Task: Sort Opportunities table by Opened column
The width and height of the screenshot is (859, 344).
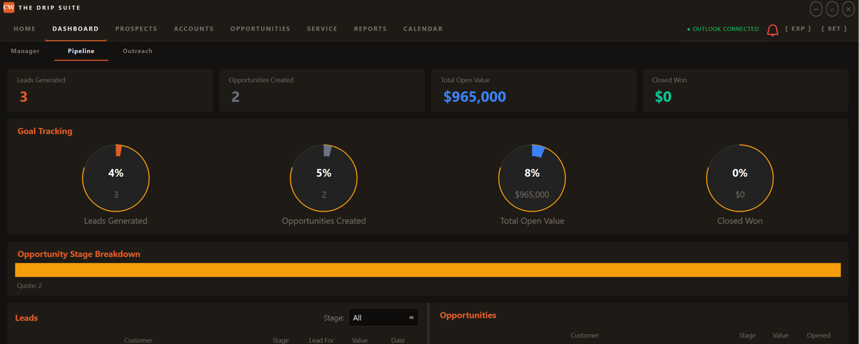Action: pos(818,335)
